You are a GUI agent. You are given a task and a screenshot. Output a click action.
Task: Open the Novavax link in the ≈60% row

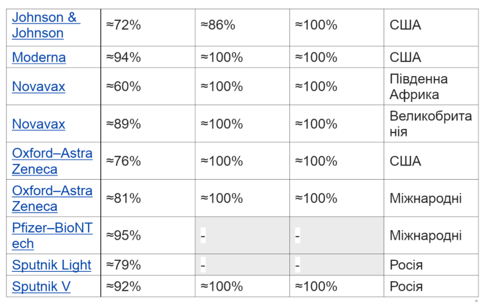pos(38,86)
